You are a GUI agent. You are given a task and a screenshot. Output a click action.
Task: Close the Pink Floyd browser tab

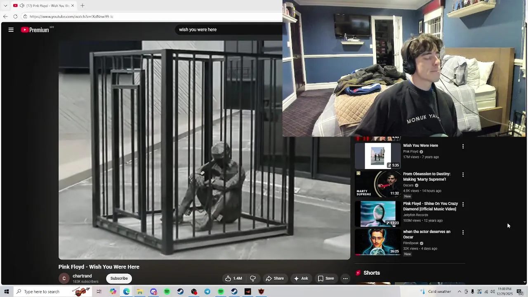(73, 6)
